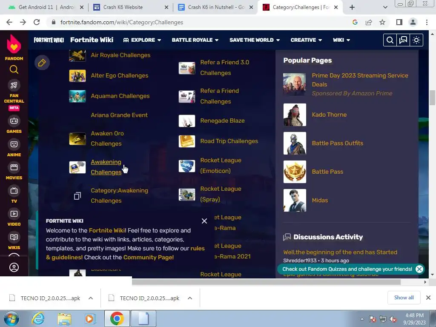Toggle the Chrome side panel icon
Screen dimensions: 436x327
tap(399, 22)
